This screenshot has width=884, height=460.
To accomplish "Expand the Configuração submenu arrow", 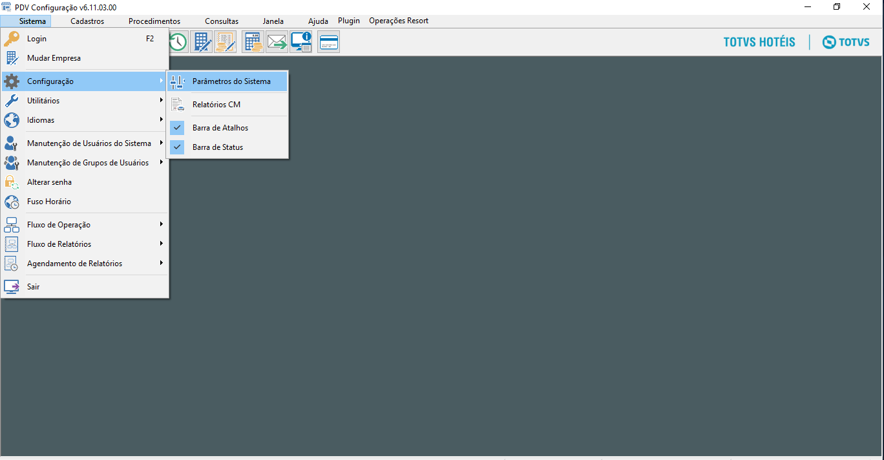I will [x=162, y=81].
